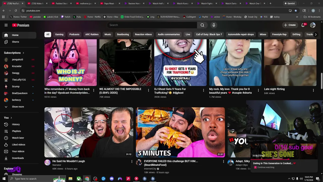The image size is (323, 182).
Task: Expand the Subscriptions section chevron
Action: [23, 53]
